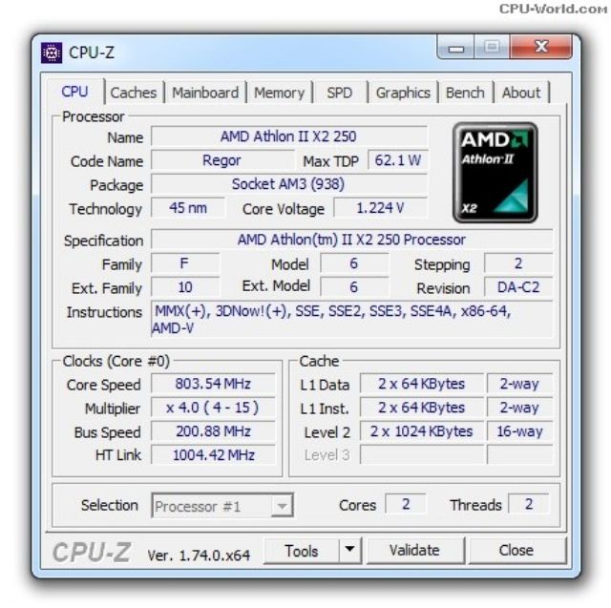Click the Tools button
This screenshot has width=611, height=608.
(x=302, y=551)
